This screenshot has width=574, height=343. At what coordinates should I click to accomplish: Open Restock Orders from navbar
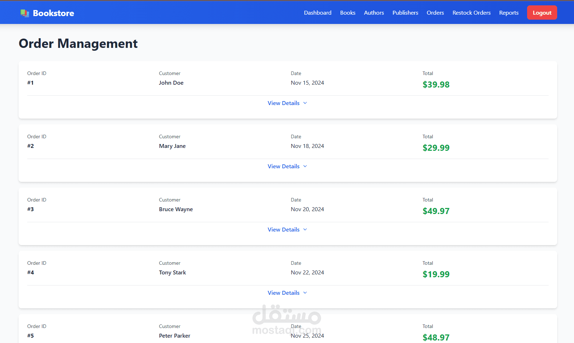click(x=471, y=13)
